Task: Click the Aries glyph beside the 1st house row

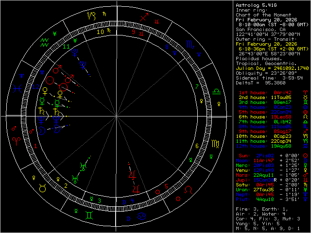Action: (305, 92)
